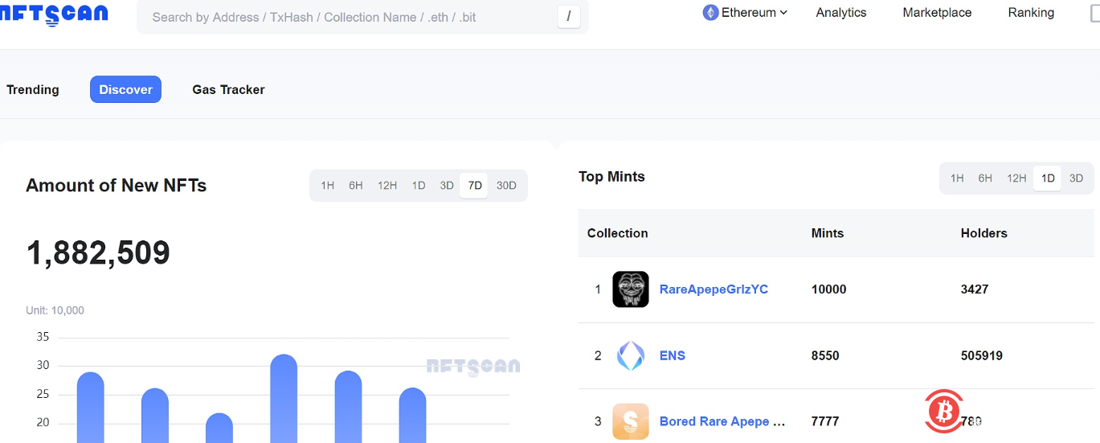
Task: Select 3D range in Top Mints
Action: point(1076,178)
